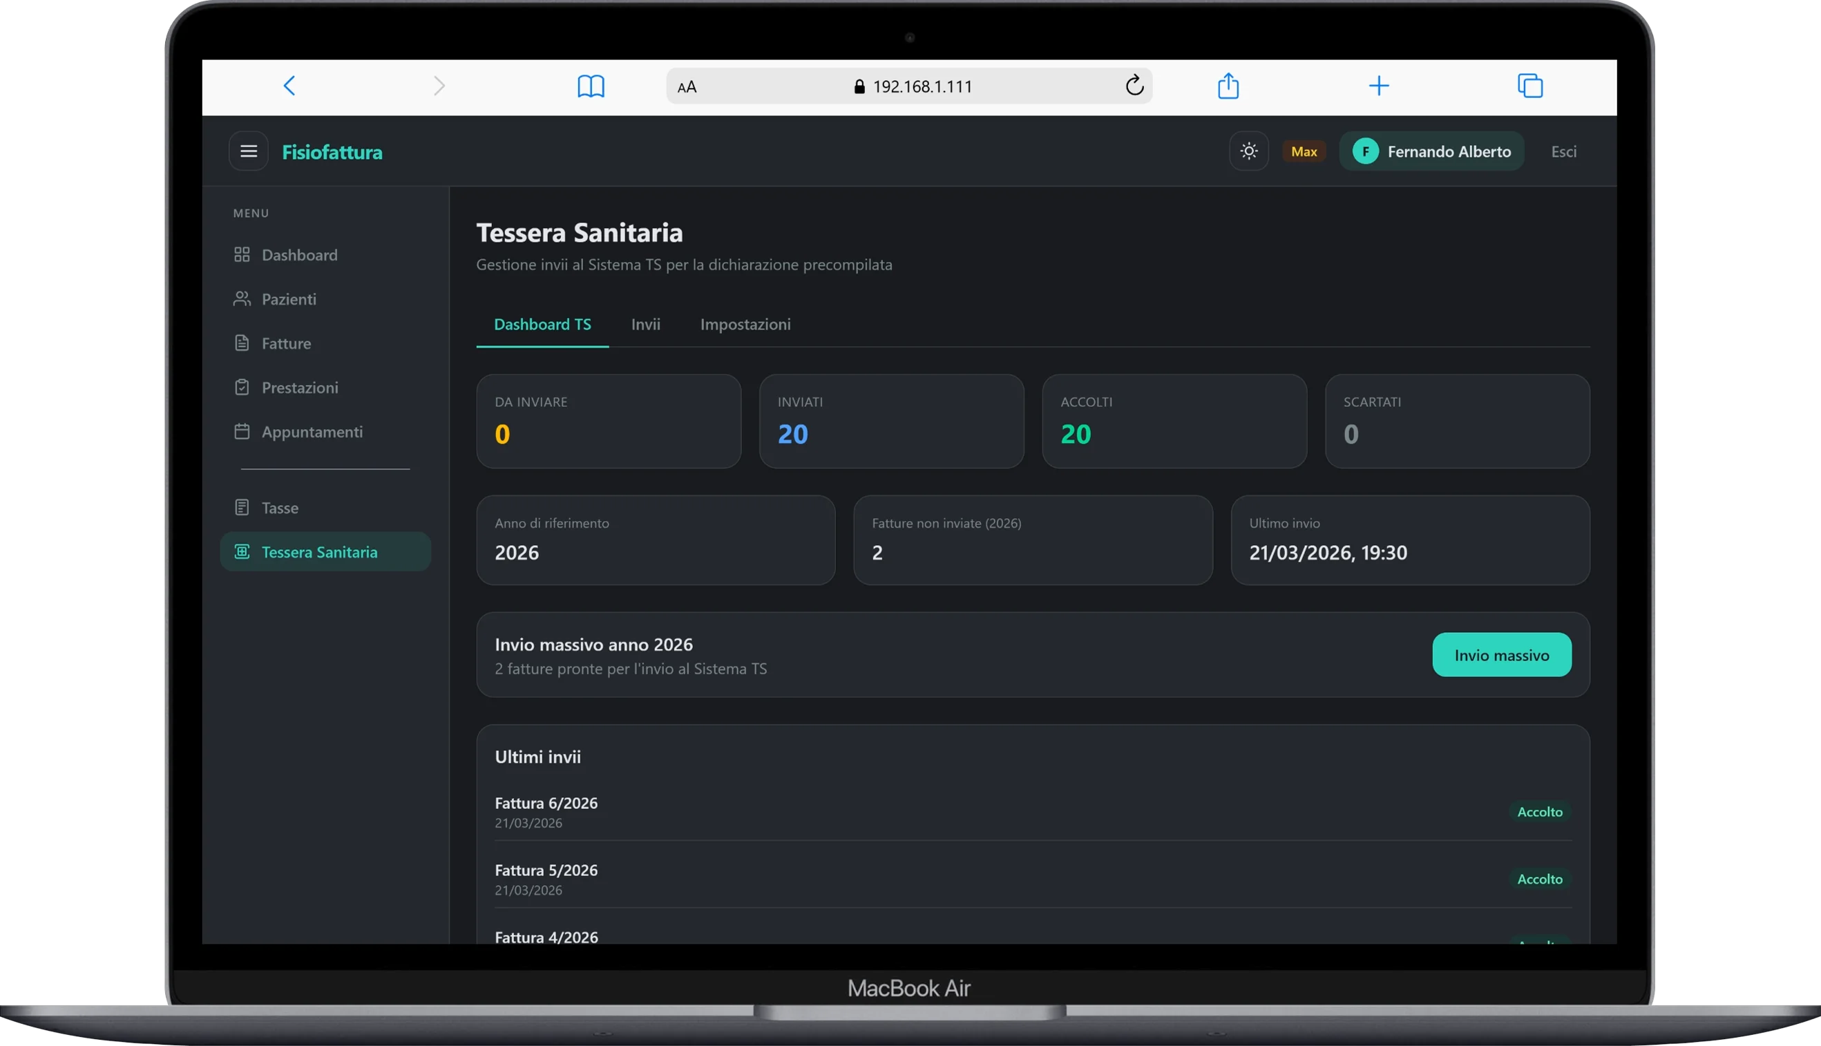Open the sidebar hamburger menu
Image resolution: width=1821 pixels, height=1046 pixels.
point(248,151)
